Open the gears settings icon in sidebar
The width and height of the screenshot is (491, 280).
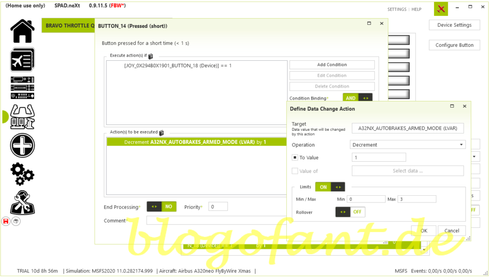pos(22,174)
